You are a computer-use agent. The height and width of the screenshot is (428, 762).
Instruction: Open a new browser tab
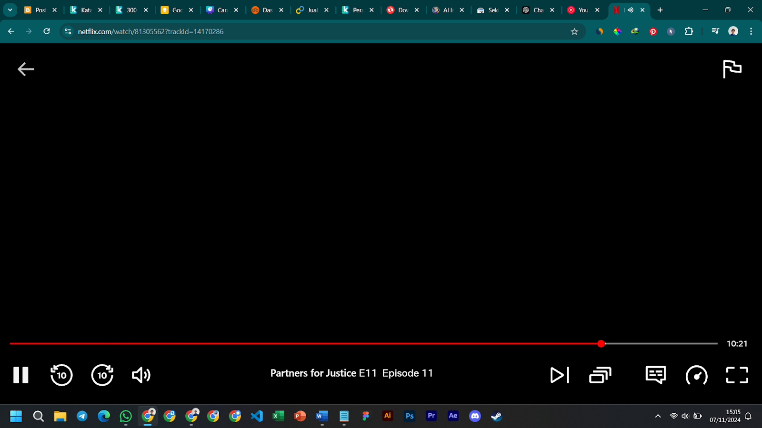coord(660,10)
